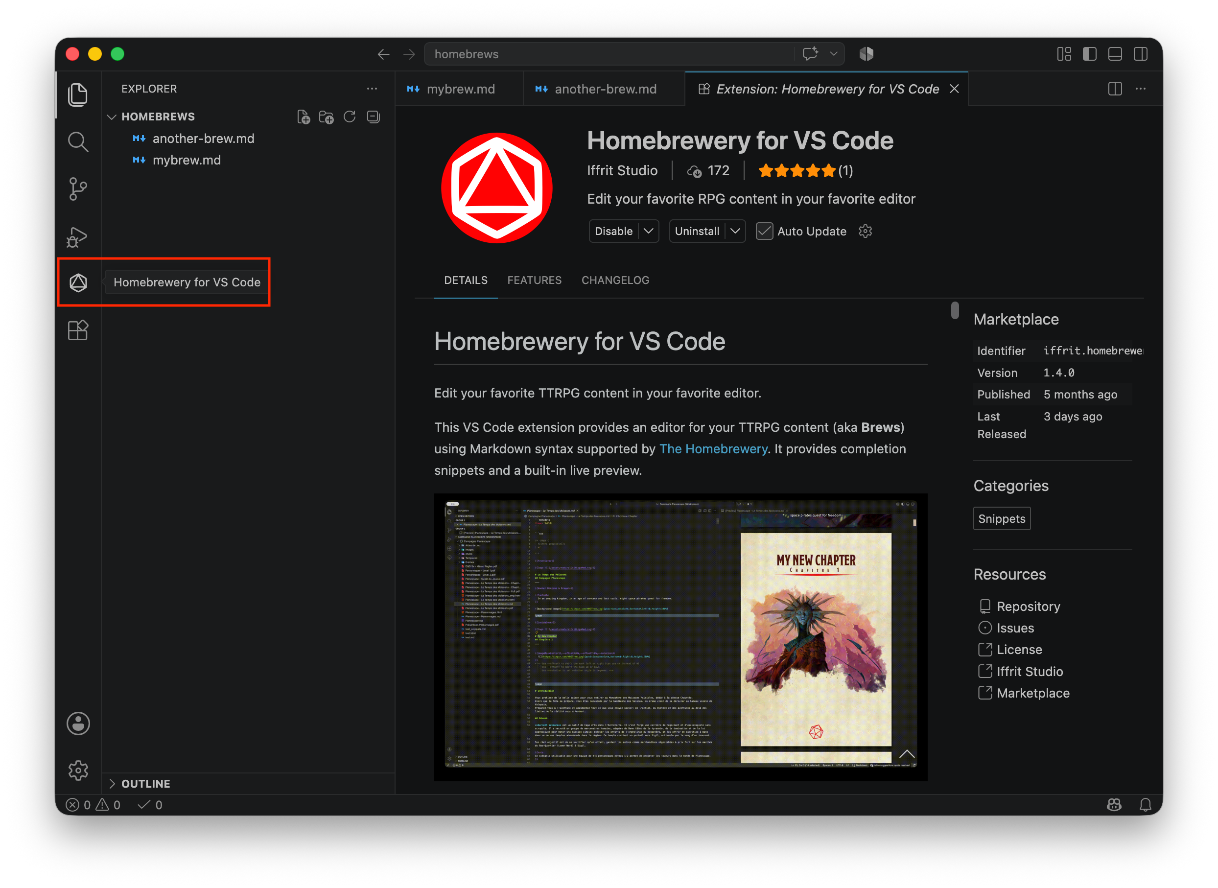Click the New Folder icon in HOMEBREWS header
Image resolution: width=1218 pixels, height=888 pixels.
326,117
